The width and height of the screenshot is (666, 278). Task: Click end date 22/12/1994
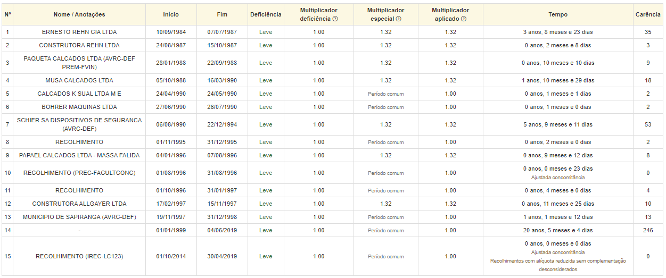pos(222,124)
